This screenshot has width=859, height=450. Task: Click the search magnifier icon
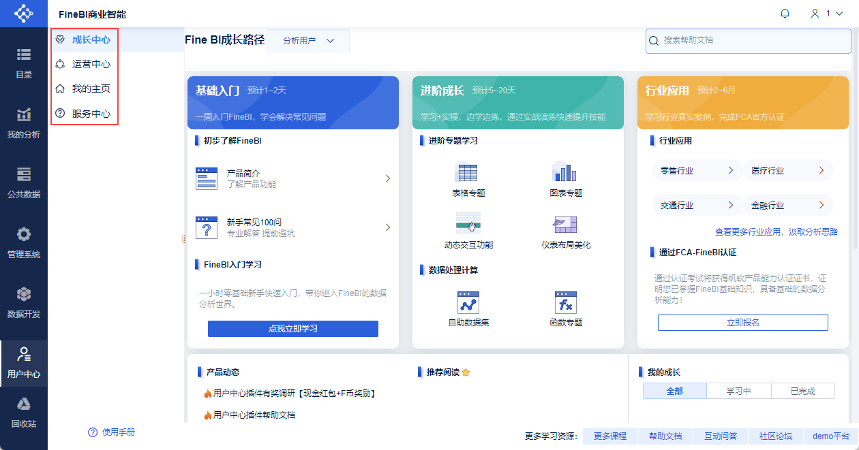654,41
